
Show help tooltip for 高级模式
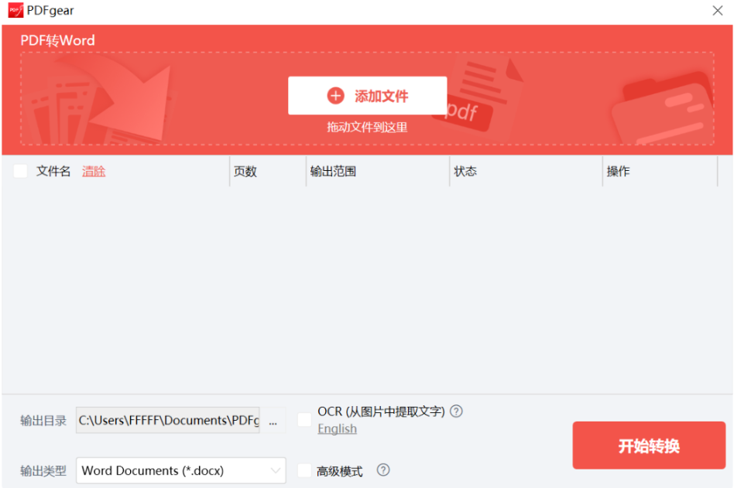[383, 469]
